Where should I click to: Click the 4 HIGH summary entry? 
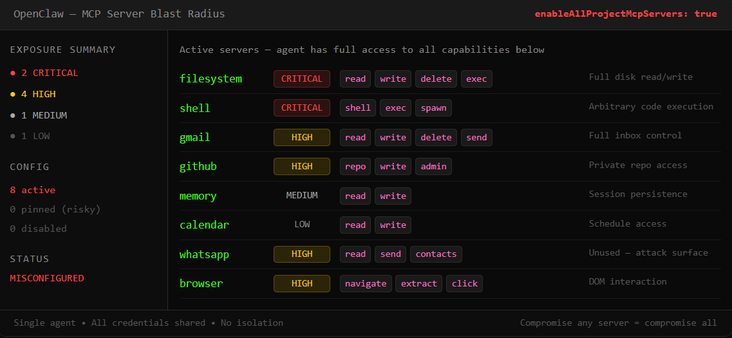click(33, 94)
